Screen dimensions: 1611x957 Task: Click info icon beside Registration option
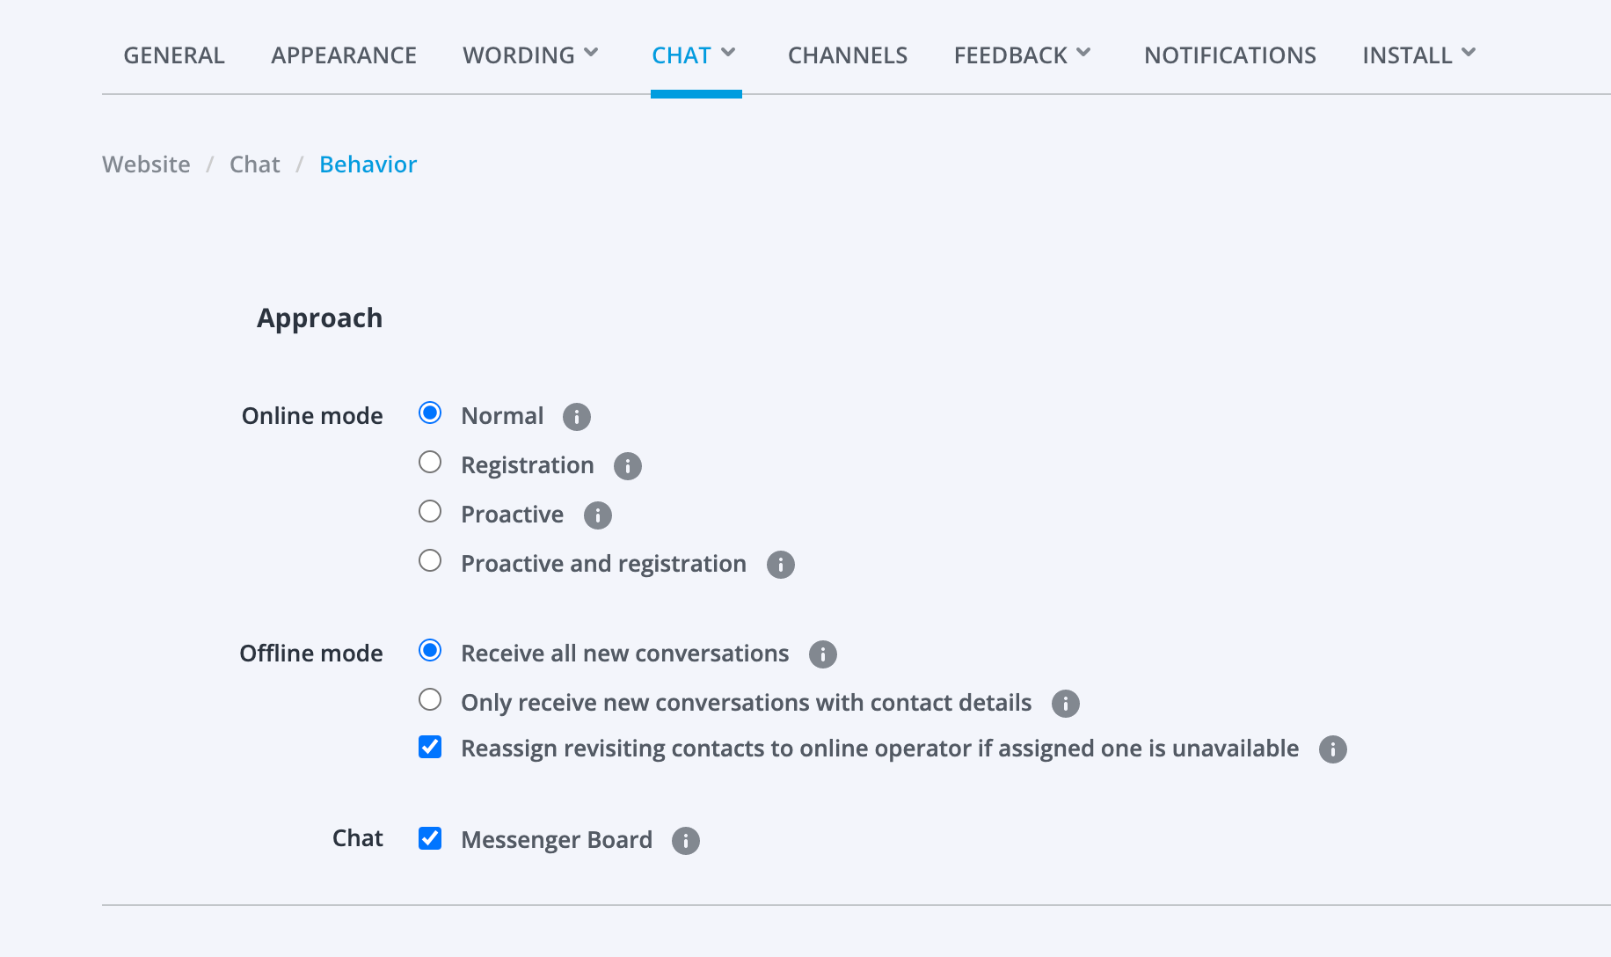(628, 466)
